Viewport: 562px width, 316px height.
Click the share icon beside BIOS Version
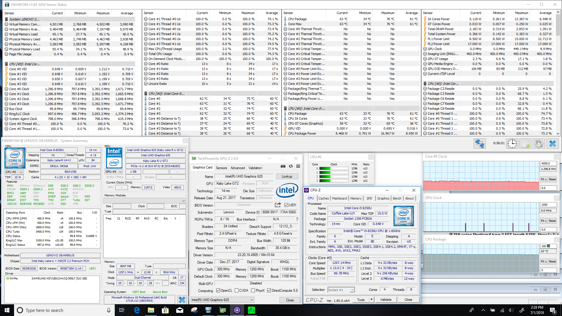278,205
